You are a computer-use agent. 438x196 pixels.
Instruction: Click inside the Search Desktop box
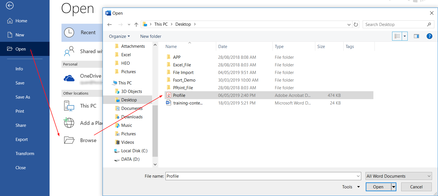(397, 24)
